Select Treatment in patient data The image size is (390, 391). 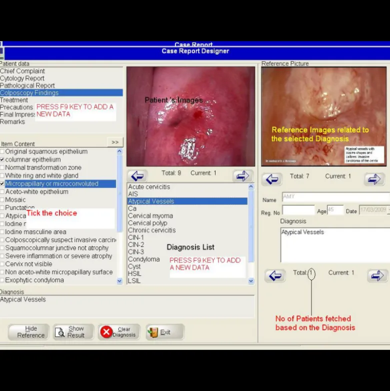[x=61, y=100]
